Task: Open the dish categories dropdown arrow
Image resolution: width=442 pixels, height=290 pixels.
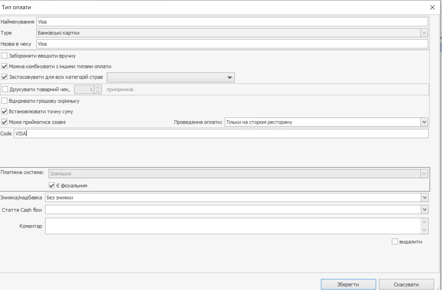Action: [x=229, y=78]
